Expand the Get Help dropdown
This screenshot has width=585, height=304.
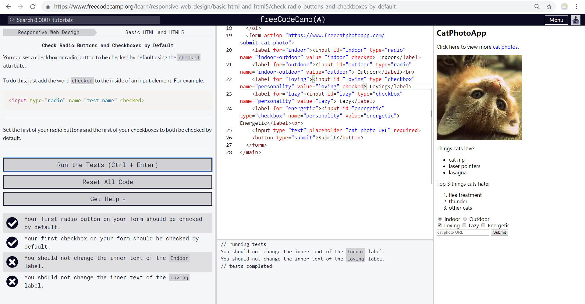point(108,199)
